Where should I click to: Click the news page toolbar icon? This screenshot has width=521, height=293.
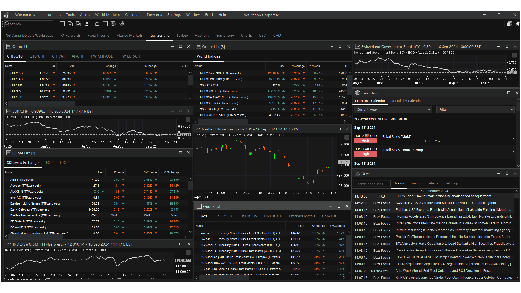click(113, 24)
